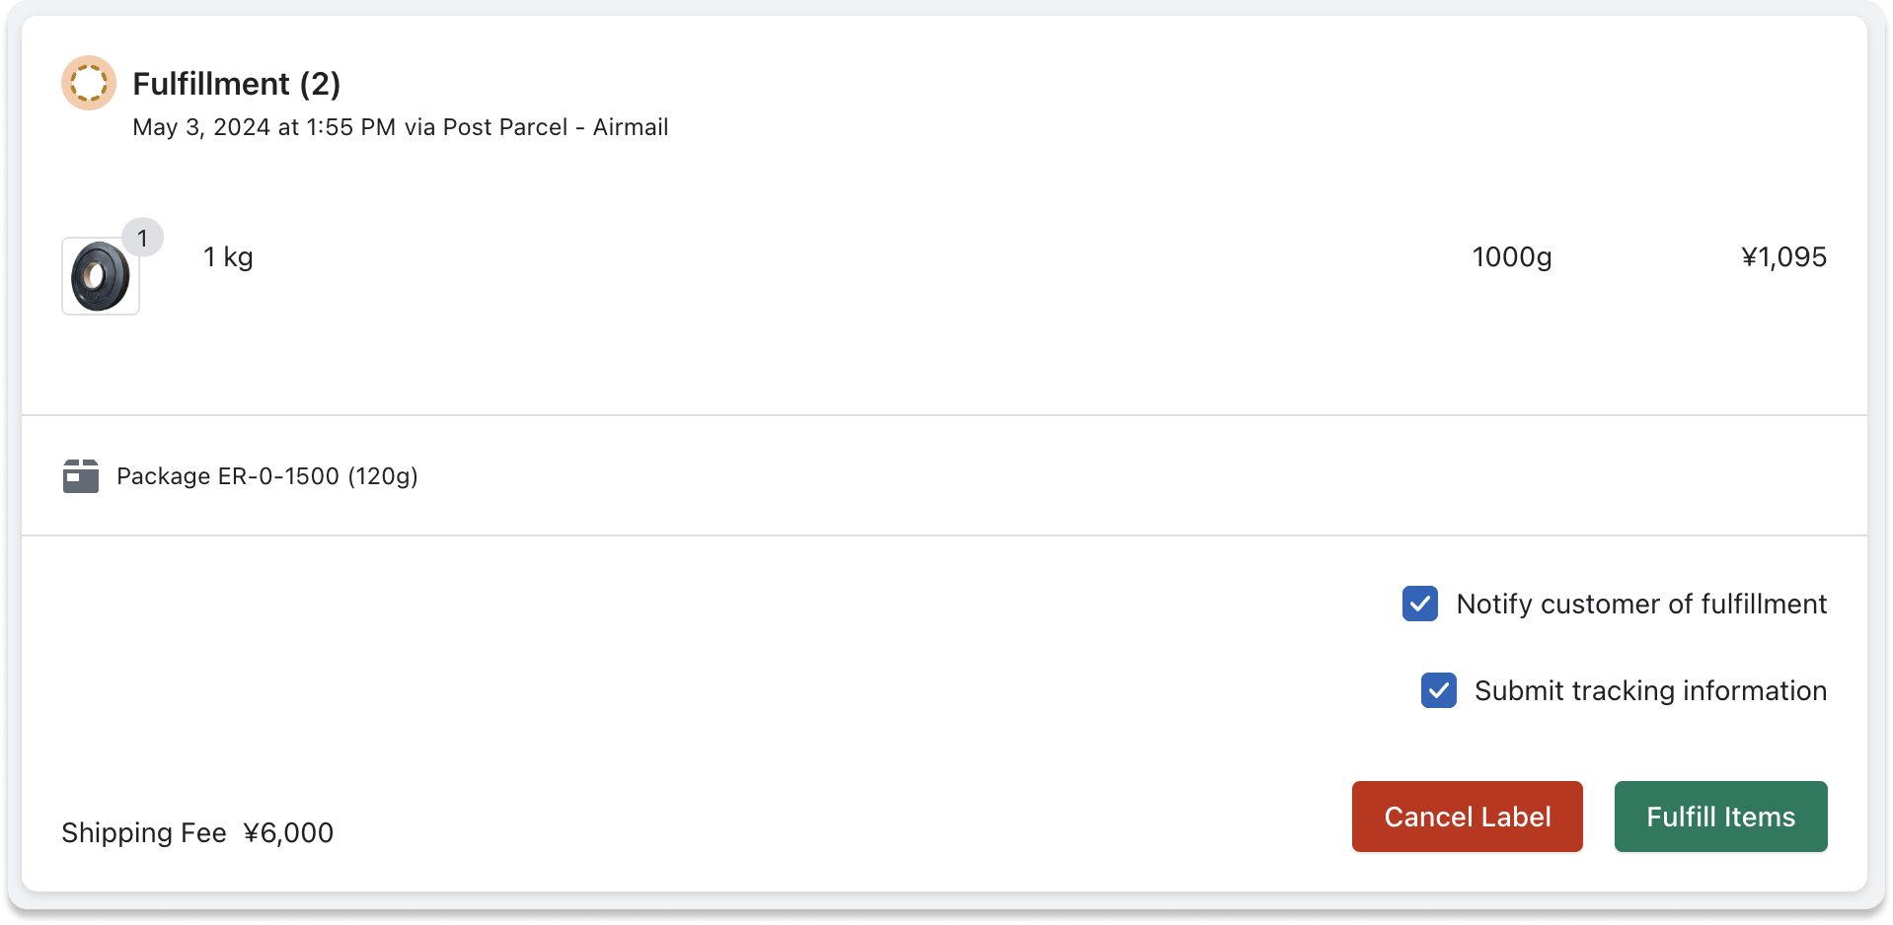Image resolution: width=1893 pixels, height=925 pixels.
Task: Click the Notify customer of fulfillment label
Action: click(1640, 604)
